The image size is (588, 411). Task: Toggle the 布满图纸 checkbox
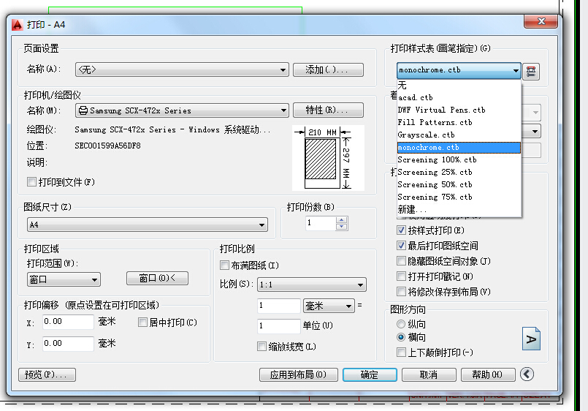coord(225,265)
